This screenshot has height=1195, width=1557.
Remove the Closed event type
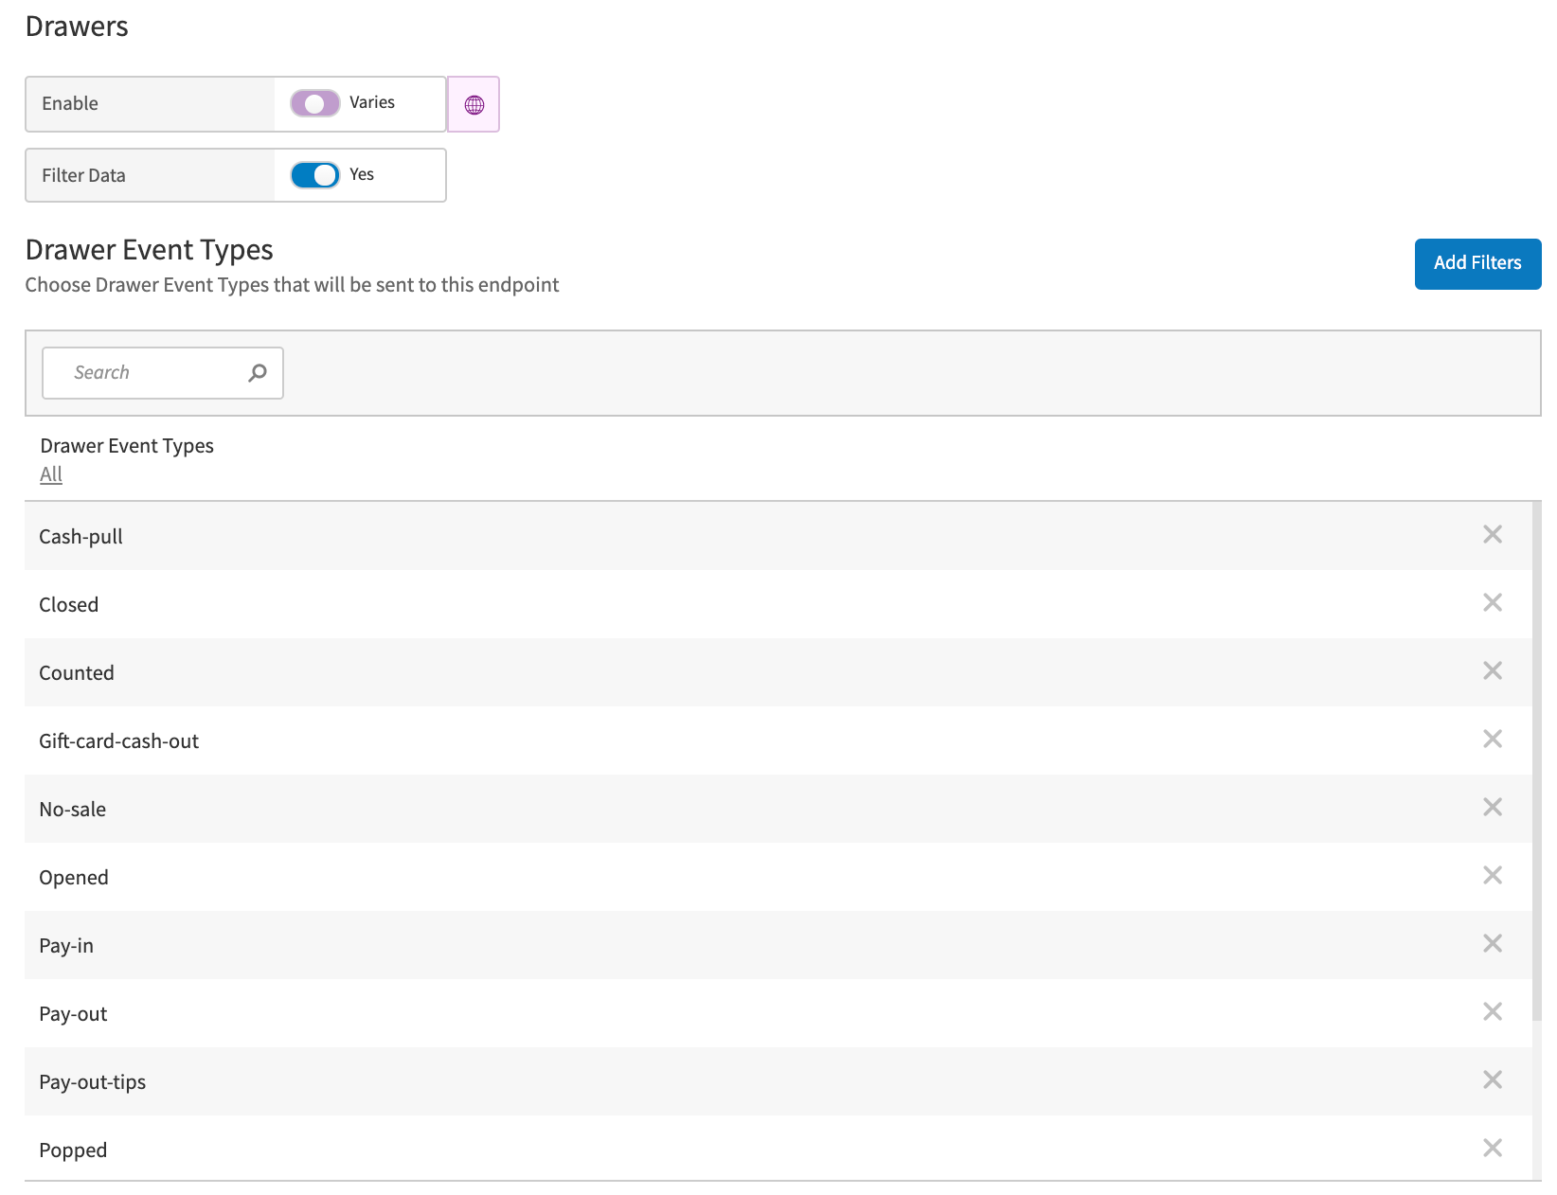pos(1492,603)
